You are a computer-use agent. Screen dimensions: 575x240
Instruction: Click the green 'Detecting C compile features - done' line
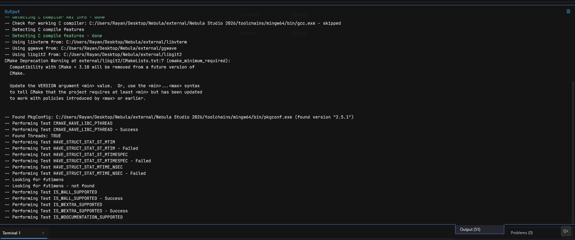pos(53,36)
